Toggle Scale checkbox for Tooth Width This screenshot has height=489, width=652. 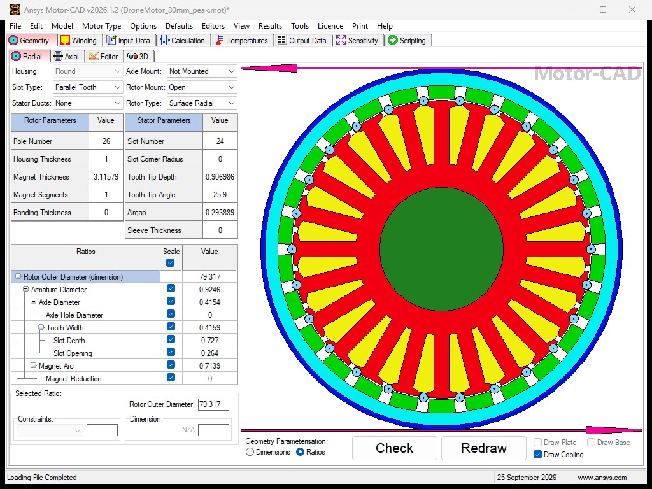(x=171, y=327)
